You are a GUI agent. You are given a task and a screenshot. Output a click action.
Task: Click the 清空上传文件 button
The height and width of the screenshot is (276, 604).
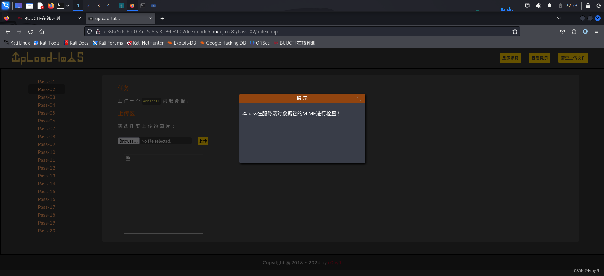pyautogui.click(x=573, y=58)
